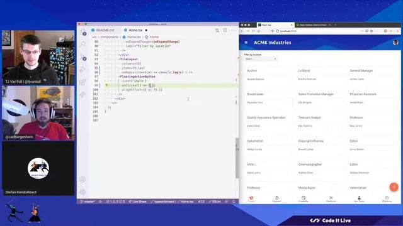Click the Home symbol breadcrumb

click(x=152, y=37)
